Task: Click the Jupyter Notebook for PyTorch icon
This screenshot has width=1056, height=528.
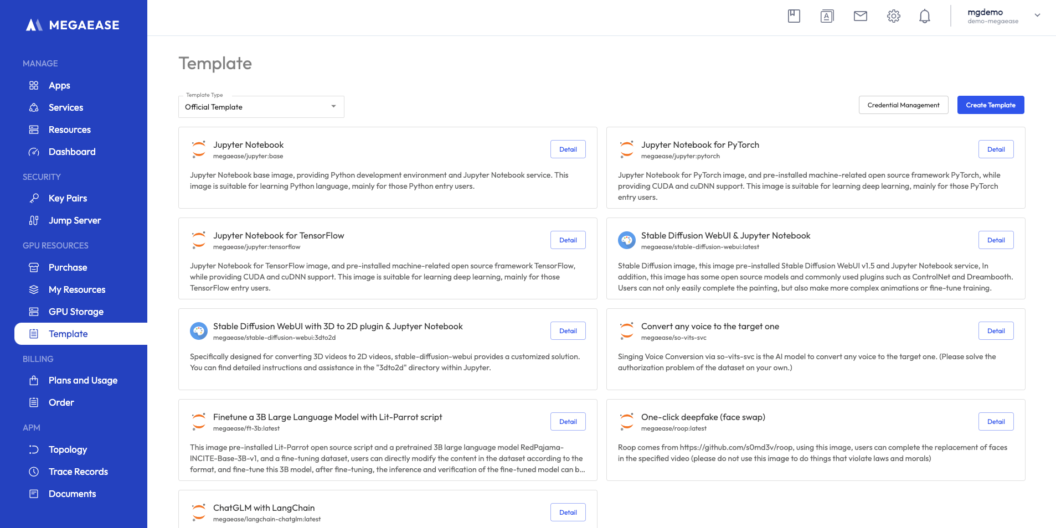Action: pyautogui.click(x=626, y=149)
